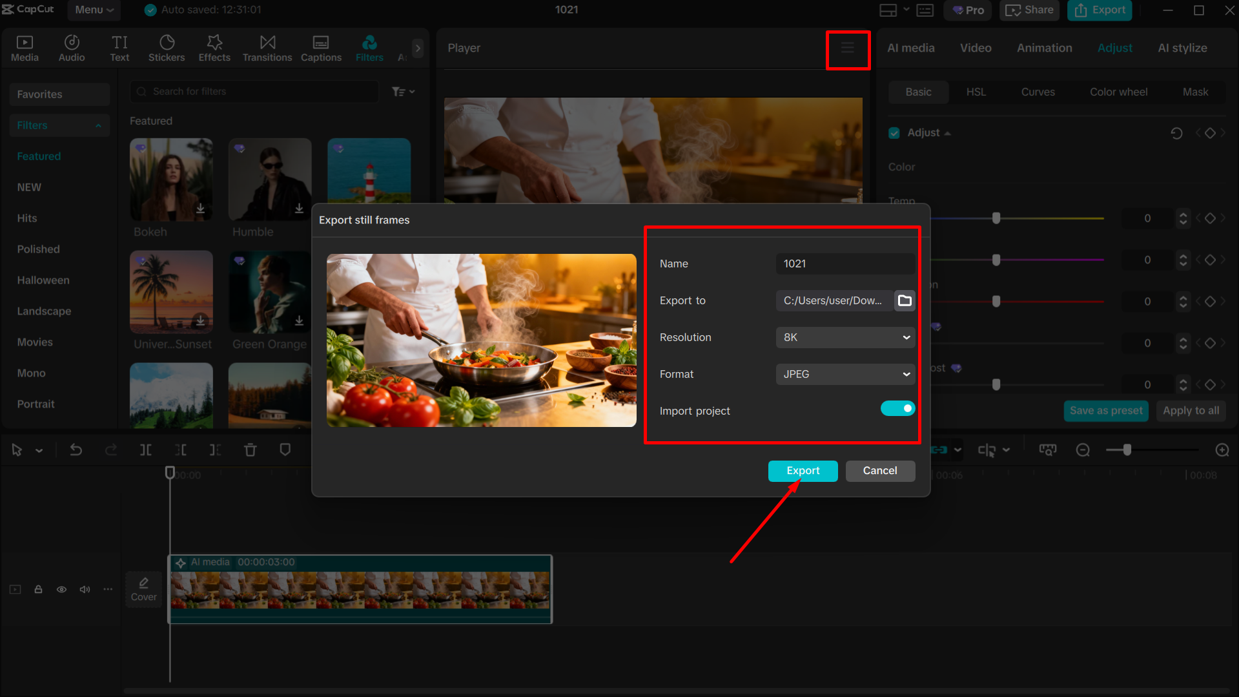The image size is (1239, 697).
Task: Toggle visibility of the AI media track
Action: 61,589
